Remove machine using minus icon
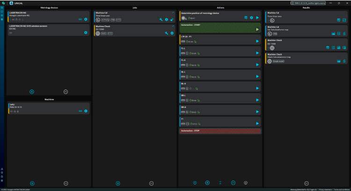Screen dimensions: 351x191 point(66,183)
